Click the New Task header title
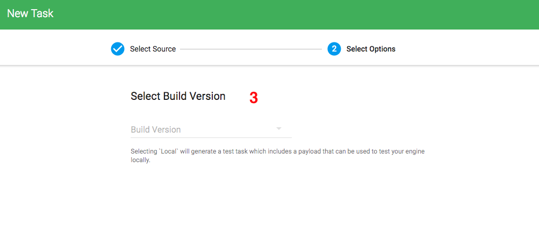539x240 pixels. (30, 13)
